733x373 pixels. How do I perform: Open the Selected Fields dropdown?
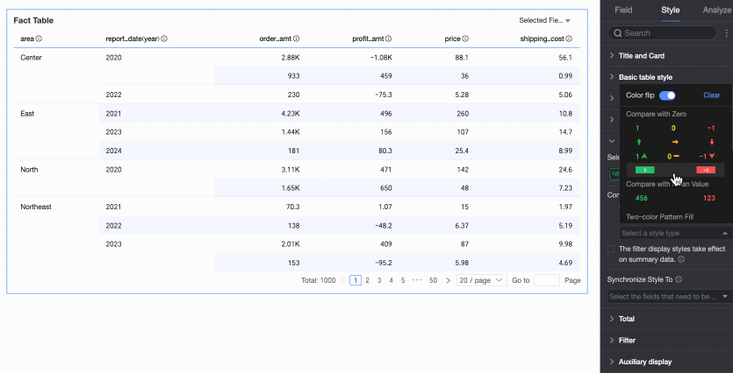pyautogui.click(x=544, y=20)
